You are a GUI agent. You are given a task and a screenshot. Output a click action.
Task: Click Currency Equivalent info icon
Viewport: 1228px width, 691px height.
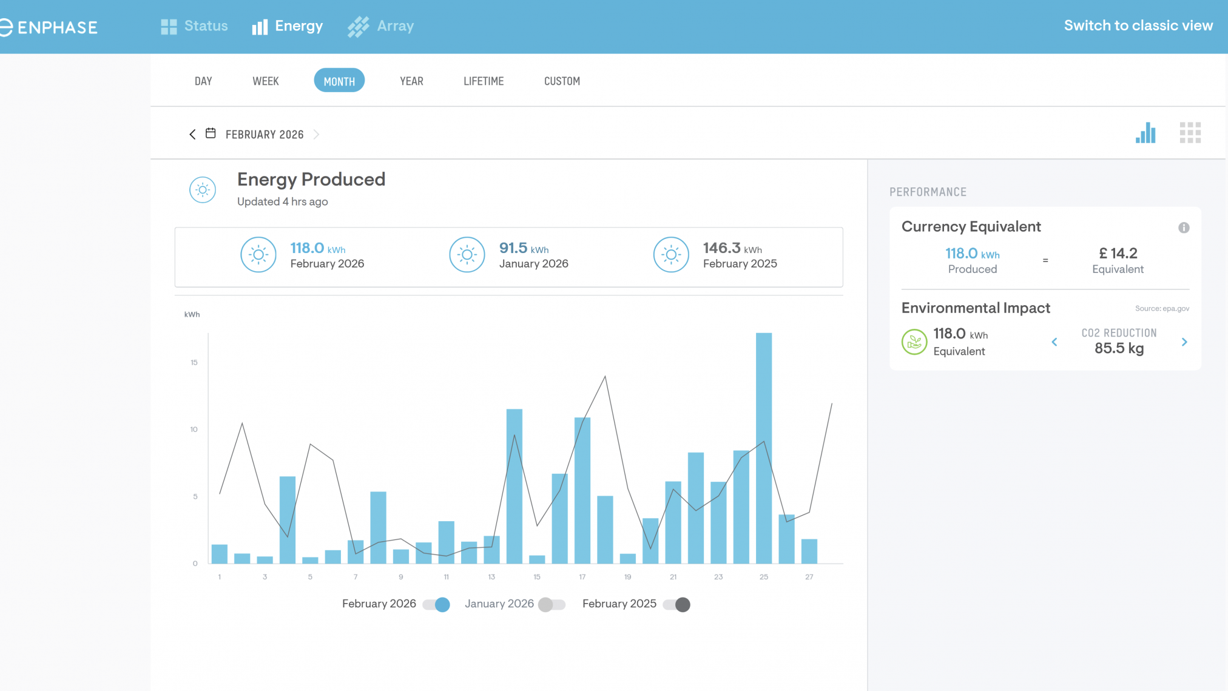point(1183,228)
